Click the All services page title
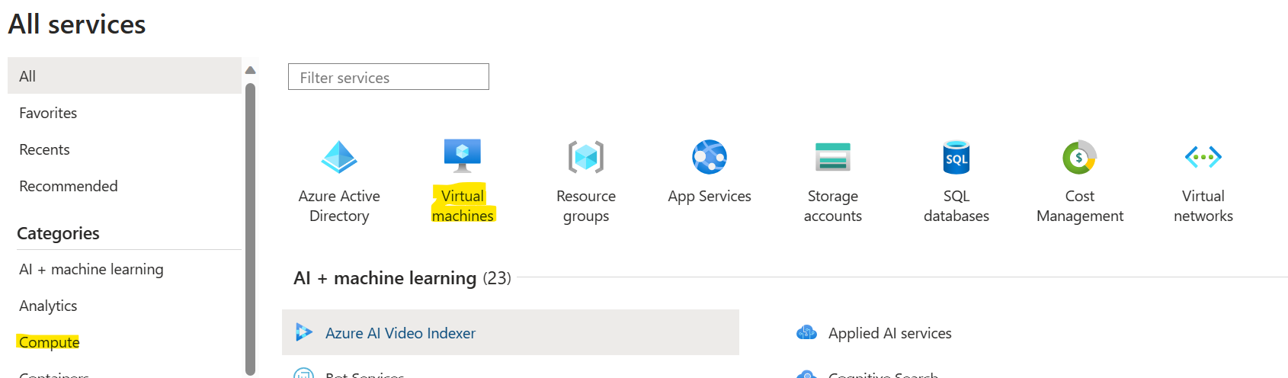The image size is (1288, 378). pyautogui.click(x=77, y=24)
